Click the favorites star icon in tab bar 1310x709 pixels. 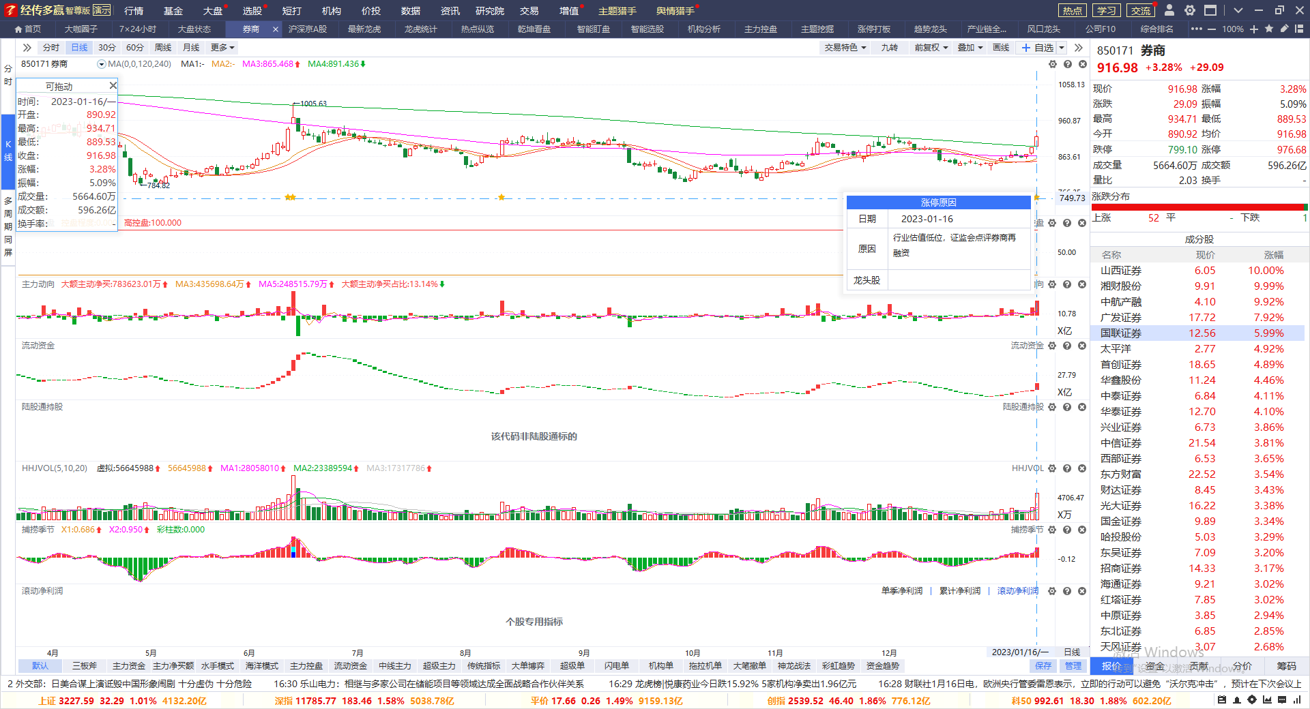(1269, 29)
